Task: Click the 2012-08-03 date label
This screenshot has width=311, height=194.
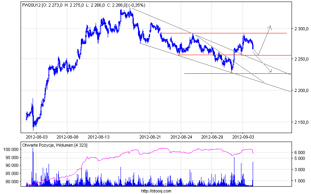Action: (x=37, y=137)
